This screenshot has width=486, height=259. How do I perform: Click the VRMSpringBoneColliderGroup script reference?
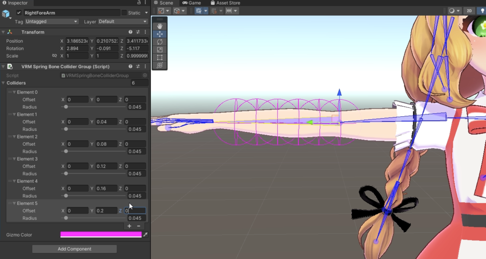(x=101, y=75)
